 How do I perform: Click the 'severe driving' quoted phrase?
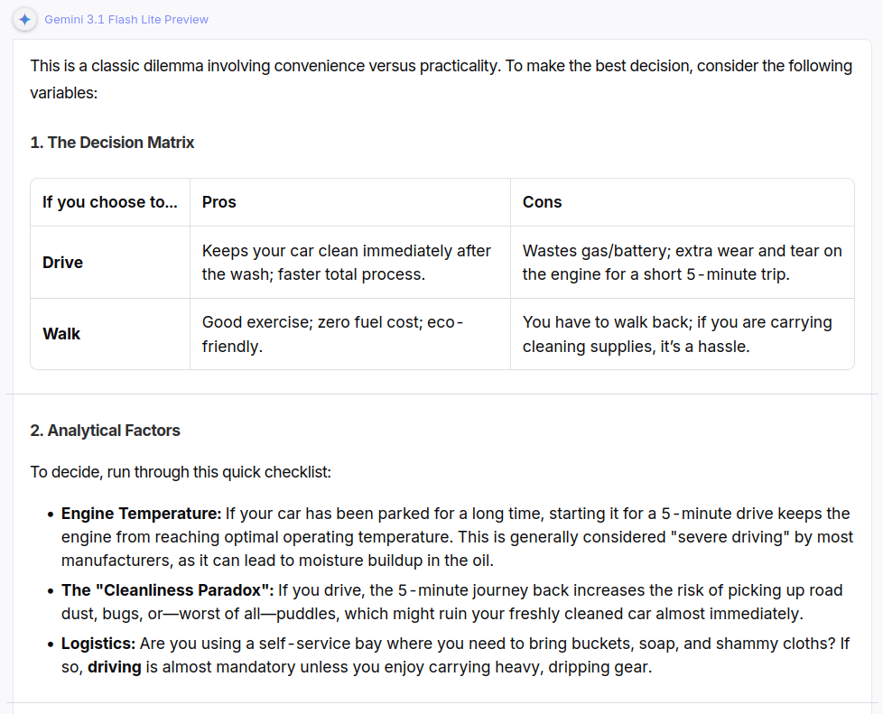click(730, 537)
